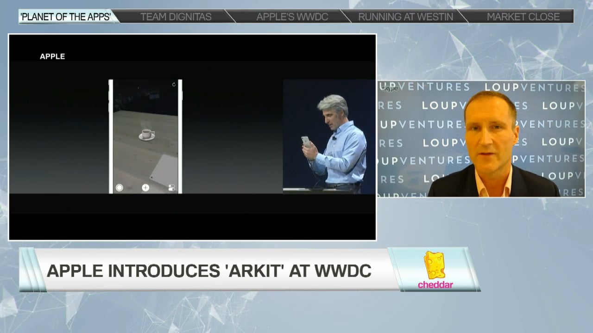The image size is (593, 333).
Task: Tap the refresh icon atop phone screen
Action: 174,85
